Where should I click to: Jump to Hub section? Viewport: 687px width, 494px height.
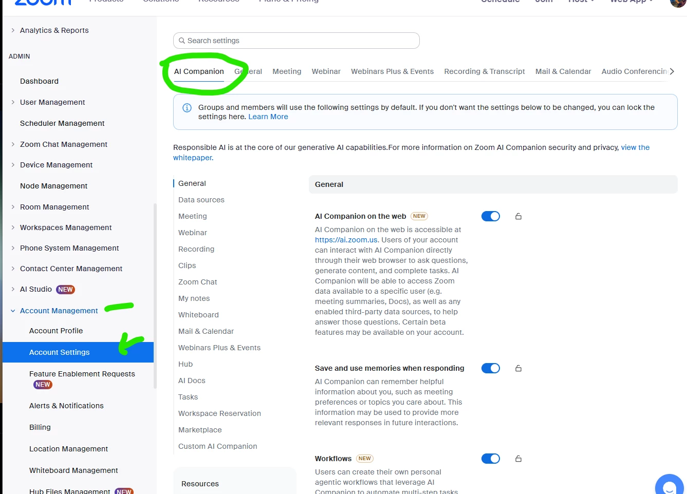(x=185, y=364)
